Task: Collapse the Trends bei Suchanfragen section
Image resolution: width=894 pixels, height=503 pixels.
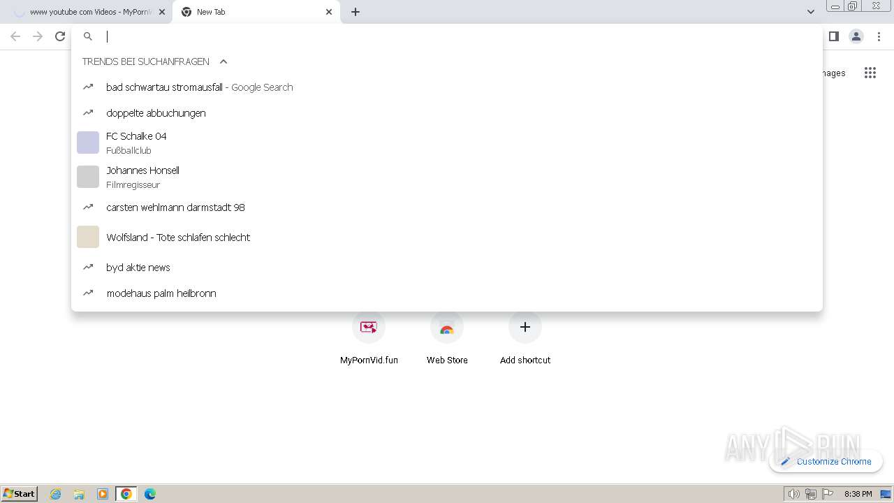Action: pos(223,61)
